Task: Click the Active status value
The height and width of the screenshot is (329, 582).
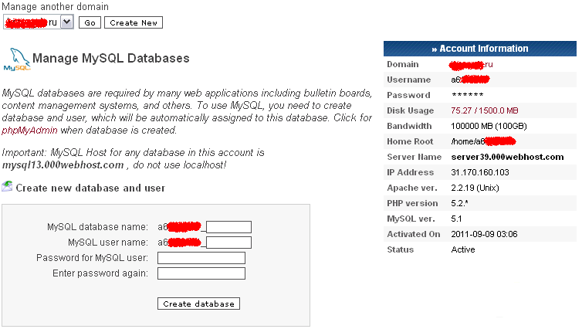Action: (463, 250)
